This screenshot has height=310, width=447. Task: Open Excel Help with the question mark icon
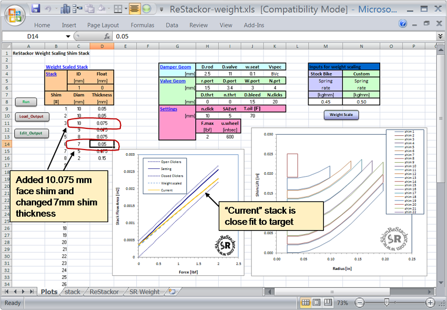(403, 23)
